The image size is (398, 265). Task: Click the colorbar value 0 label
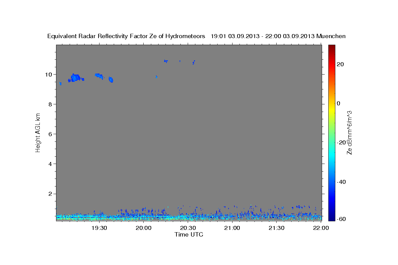click(x=338, y=103)
